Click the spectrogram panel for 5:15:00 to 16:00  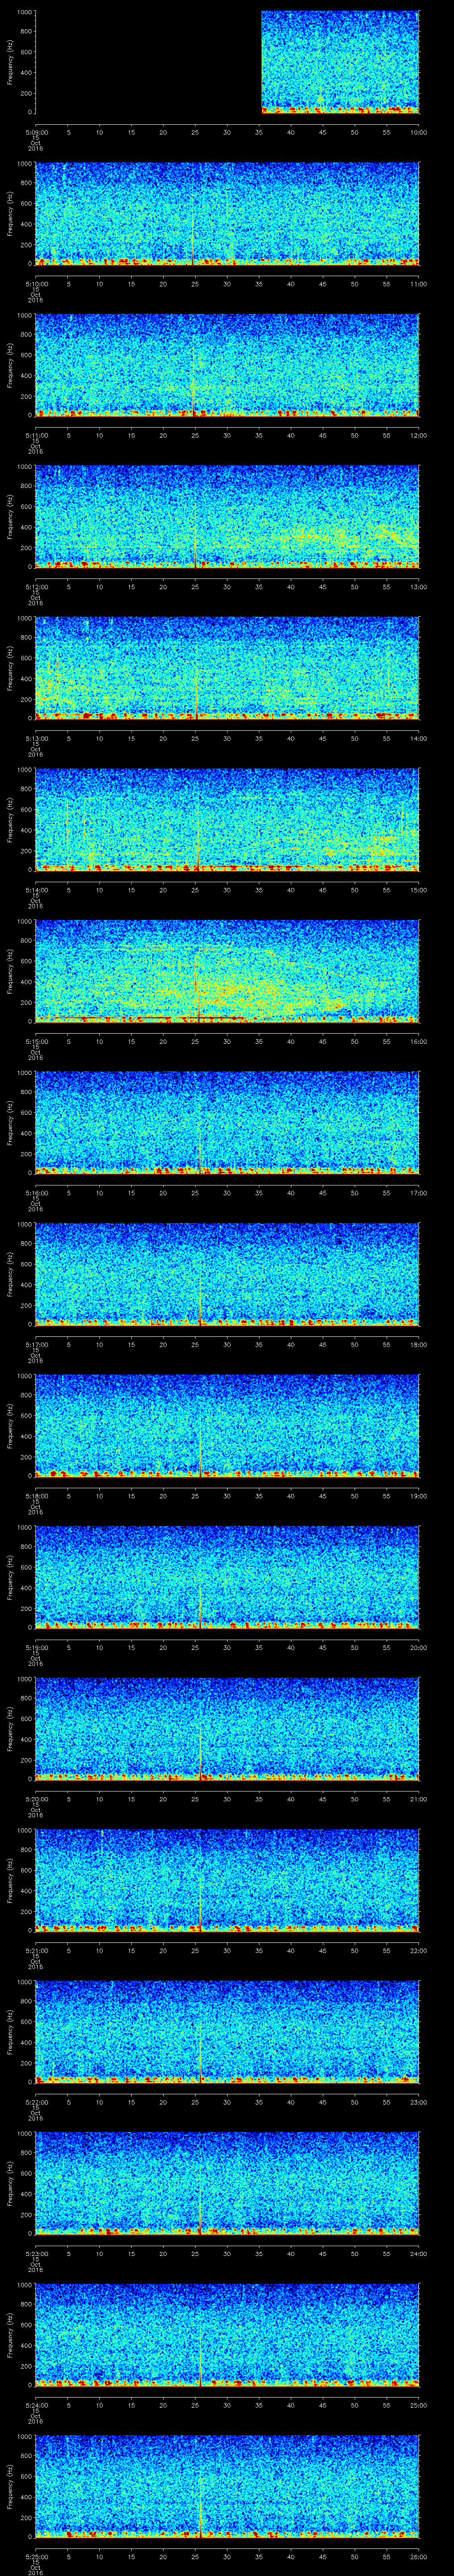227,971
